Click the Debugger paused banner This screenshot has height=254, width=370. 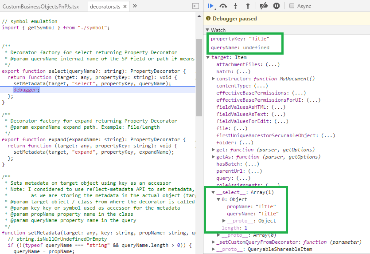point(287,19)
